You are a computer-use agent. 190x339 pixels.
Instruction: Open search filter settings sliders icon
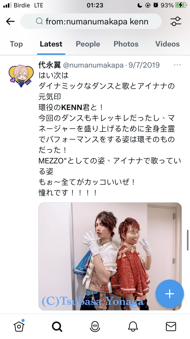[176, 21]
